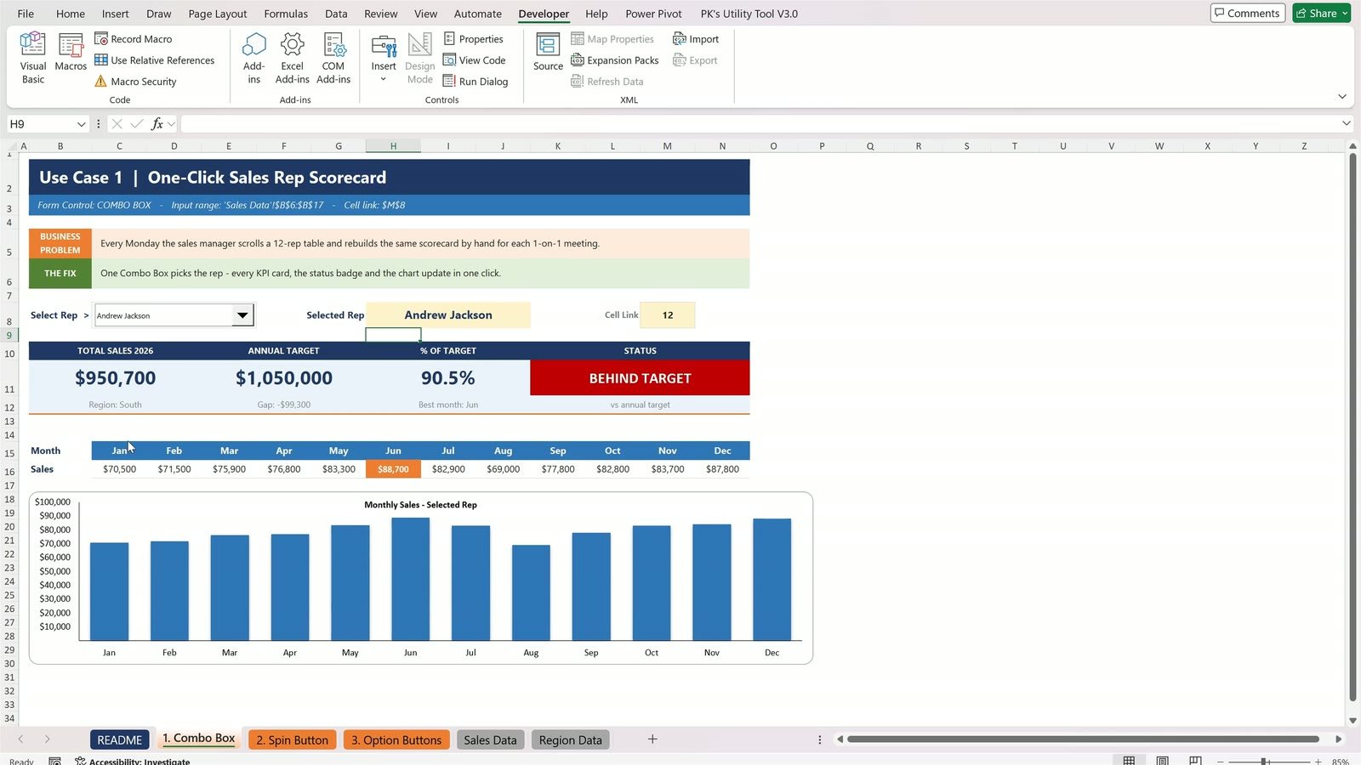The image size is (1361, 765).
Task: Go to the next sheet tab arrow
Action: click(x=47, y=739)
